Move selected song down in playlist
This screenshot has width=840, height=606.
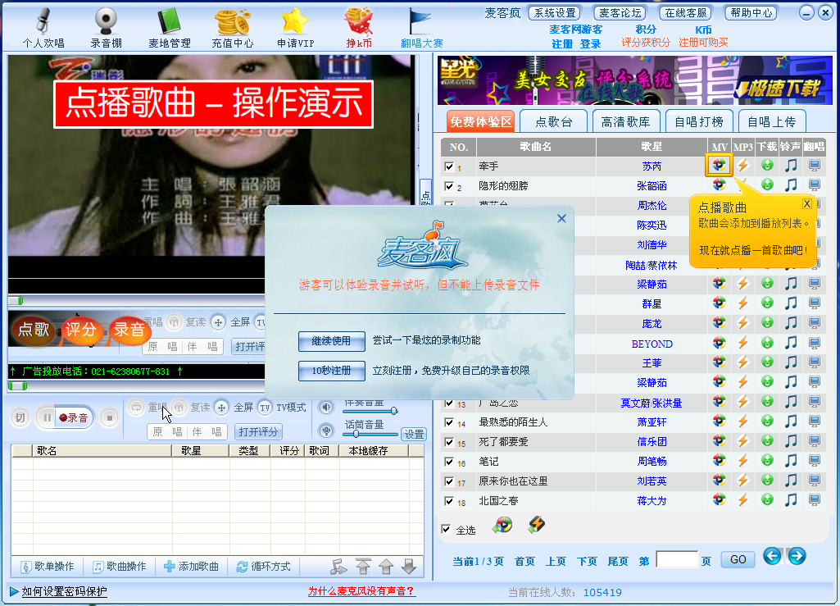[409, 567]
